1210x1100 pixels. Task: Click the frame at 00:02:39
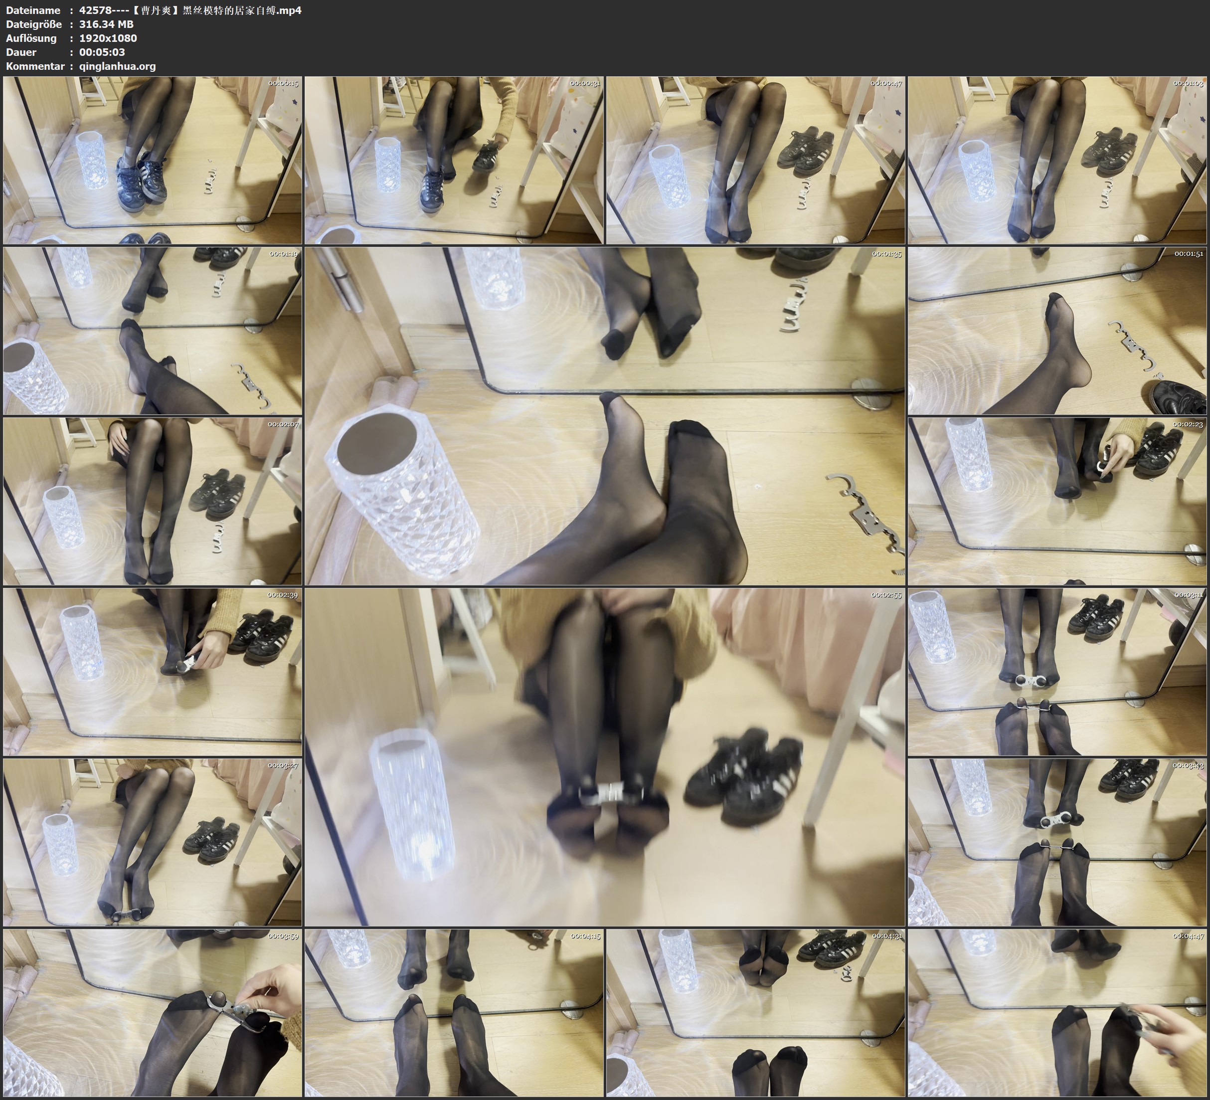click(153, 672)
